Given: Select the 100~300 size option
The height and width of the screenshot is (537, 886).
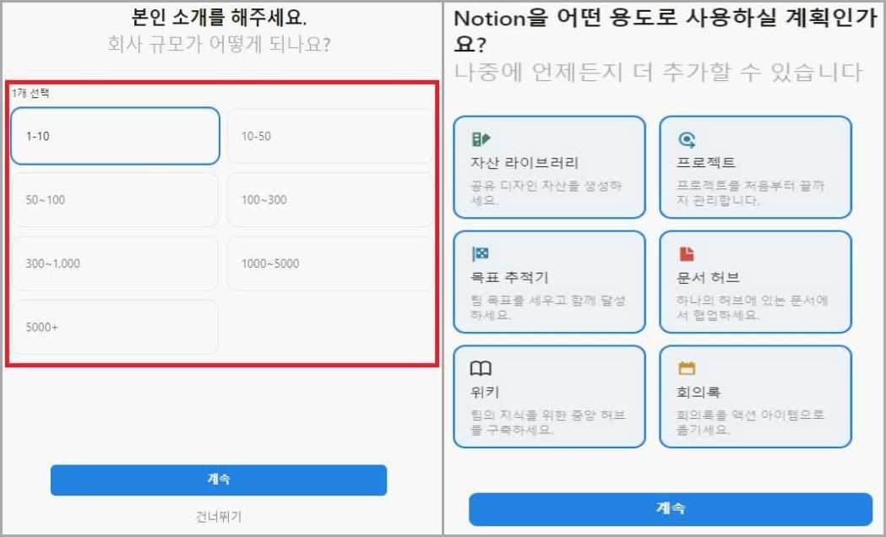Looking at the screenshot, I should pos(329,200).
